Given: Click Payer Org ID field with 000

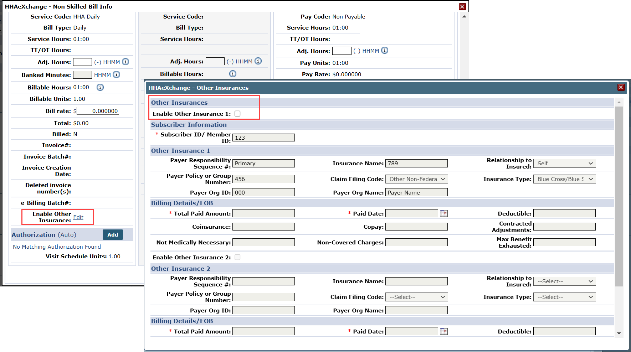Looking at the screenshot, I should [x=263, y=192].
